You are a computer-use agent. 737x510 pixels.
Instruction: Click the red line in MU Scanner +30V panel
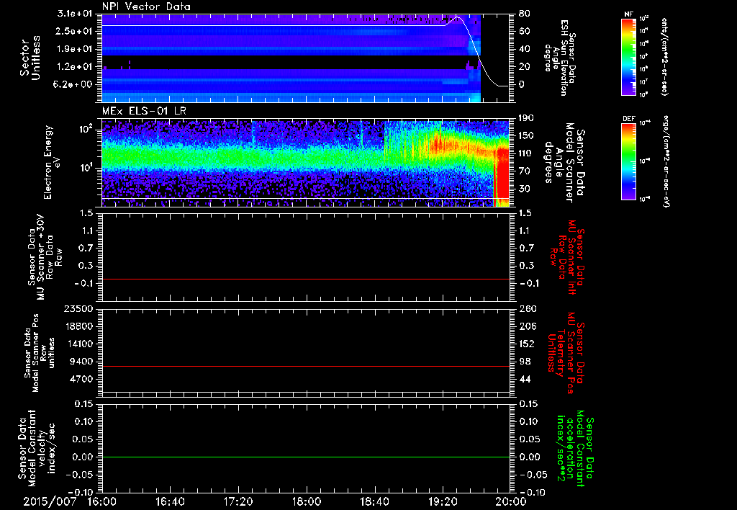305,279
